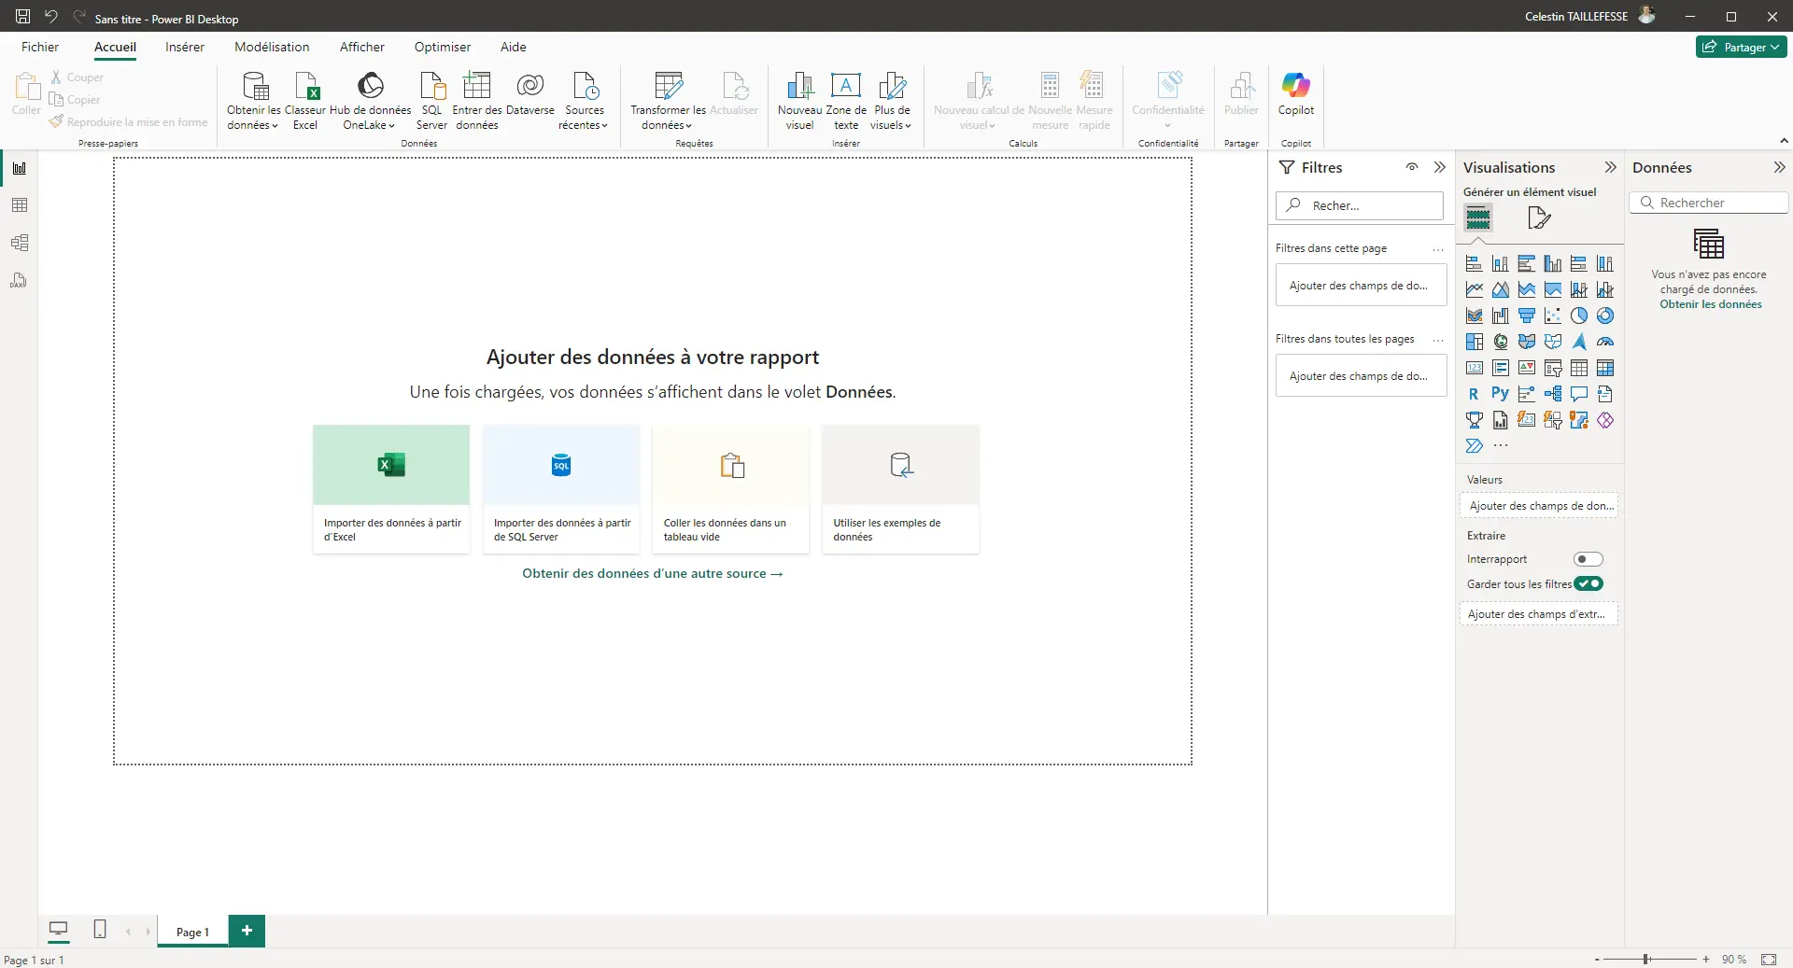Collapse the Filtres pane with chevrons

(1439, 167)
